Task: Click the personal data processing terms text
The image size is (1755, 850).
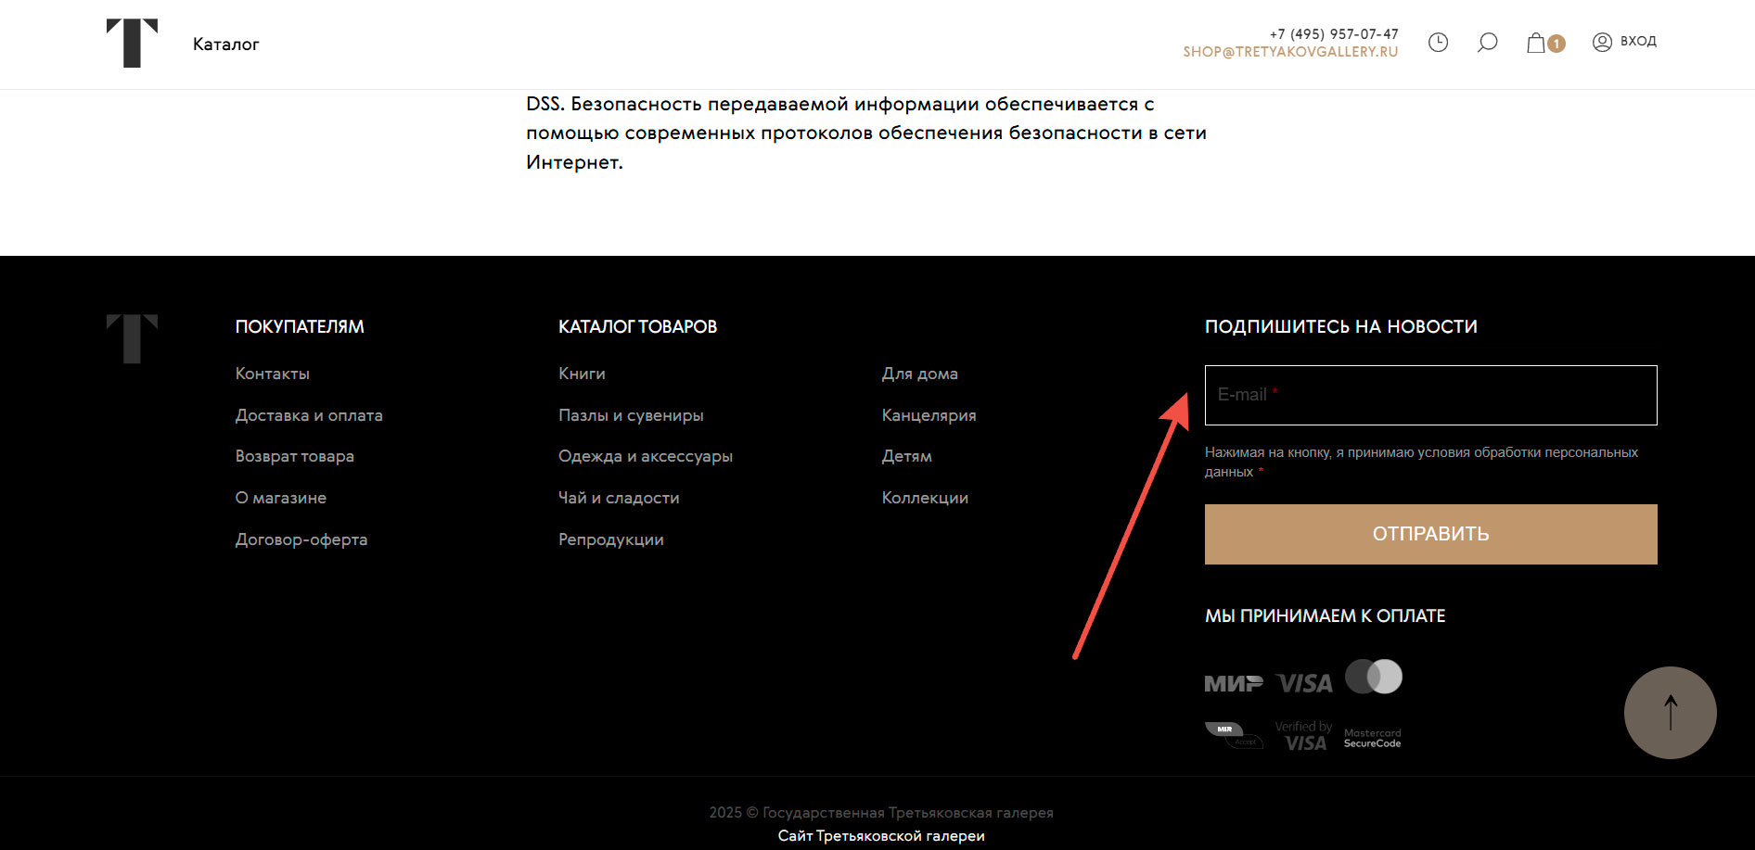Action: point(1421,462)
